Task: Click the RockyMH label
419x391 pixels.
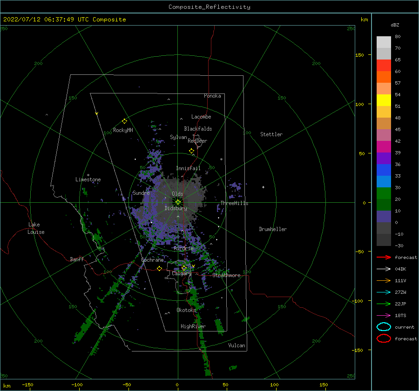Action: (x=123, y=130)
